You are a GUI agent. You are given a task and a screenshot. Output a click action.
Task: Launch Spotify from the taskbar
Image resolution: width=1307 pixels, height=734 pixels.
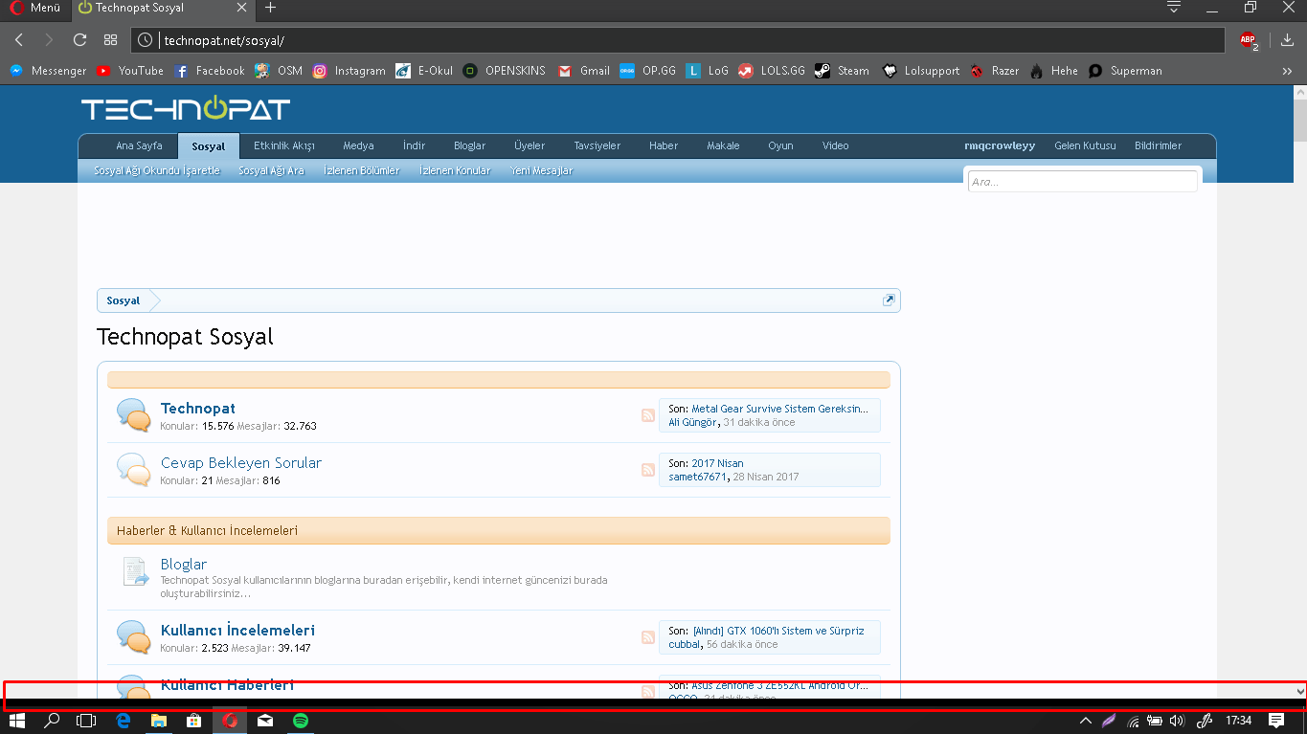click(301, 721)
